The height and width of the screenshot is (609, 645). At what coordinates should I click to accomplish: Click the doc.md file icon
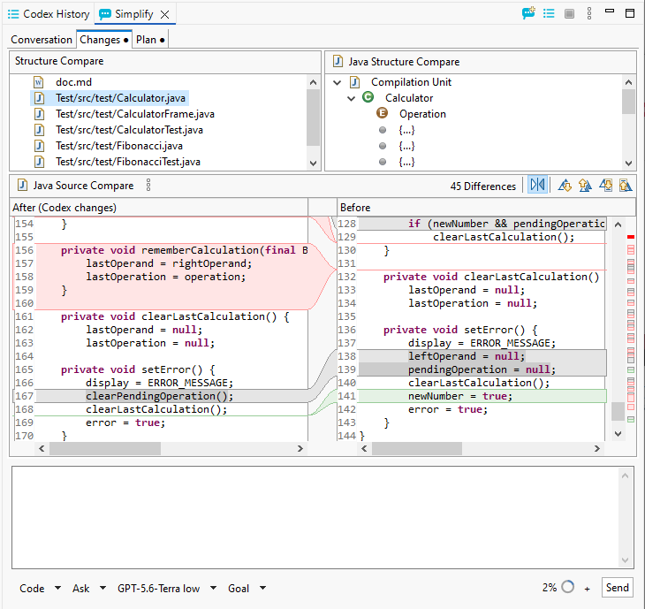click(x=39, y=82)
